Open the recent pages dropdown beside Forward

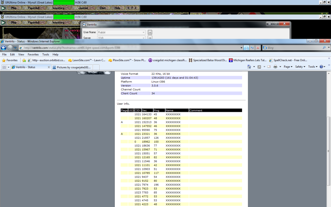[15, 48]
